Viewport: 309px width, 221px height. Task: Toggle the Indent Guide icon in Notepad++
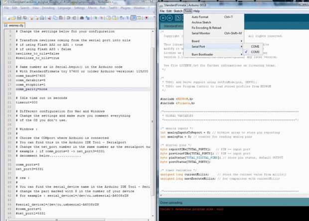pyautogui.click(x=134, y=18)
